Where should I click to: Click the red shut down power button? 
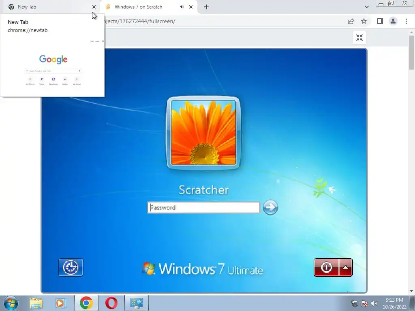pos(326,267)
